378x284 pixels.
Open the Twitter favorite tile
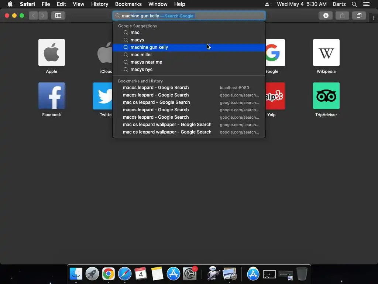[103, 96]
